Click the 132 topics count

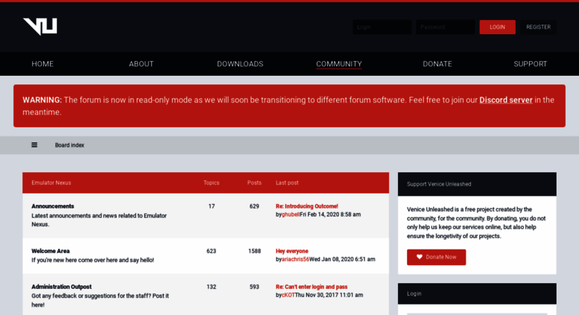[211, 287]
